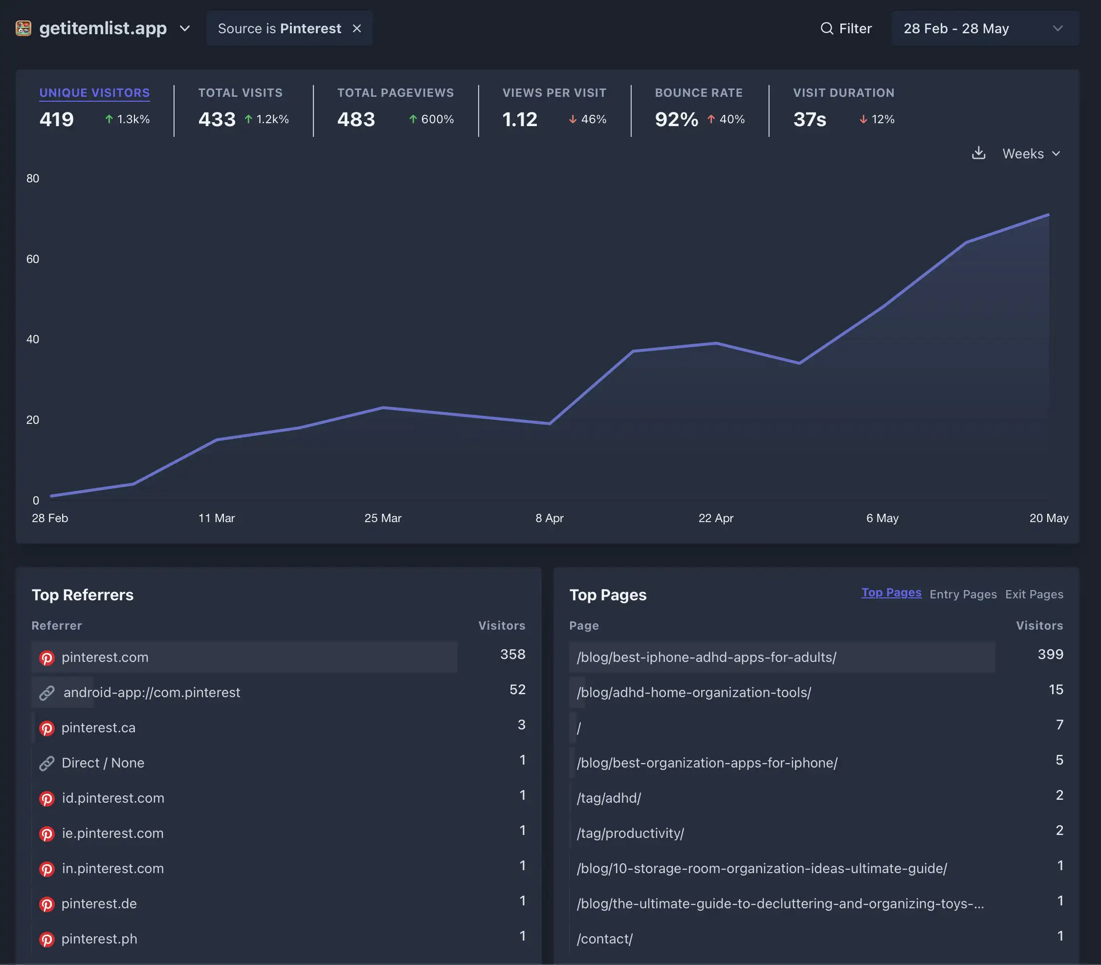Filter by the /tag/productivity/ page
1101x965 pixels.
click(630, 833)
